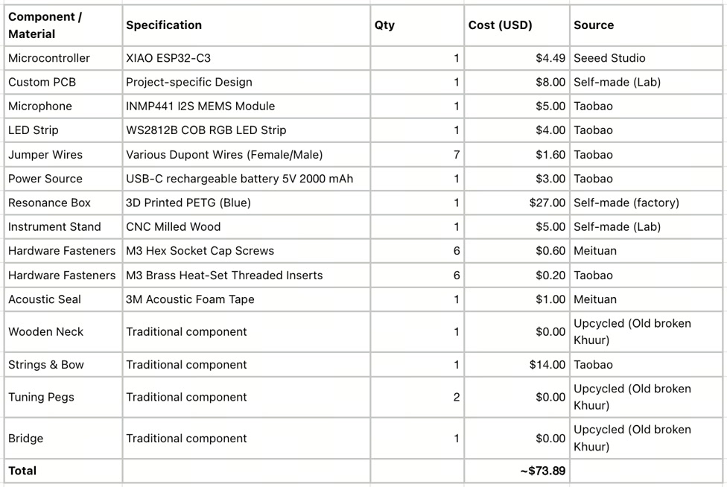Screen dimensions: 727x487
Task: Click the XIAO ESP32-C3 specification cell
Action: (x=247, y=58)
